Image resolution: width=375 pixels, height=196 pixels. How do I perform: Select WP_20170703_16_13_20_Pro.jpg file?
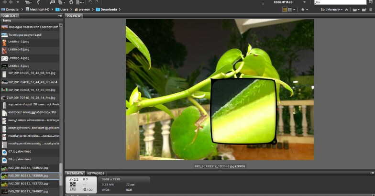30,90
